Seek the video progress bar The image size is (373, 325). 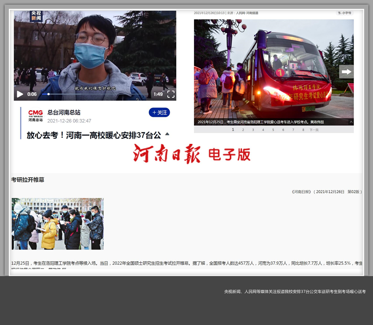tap(93, 94)
